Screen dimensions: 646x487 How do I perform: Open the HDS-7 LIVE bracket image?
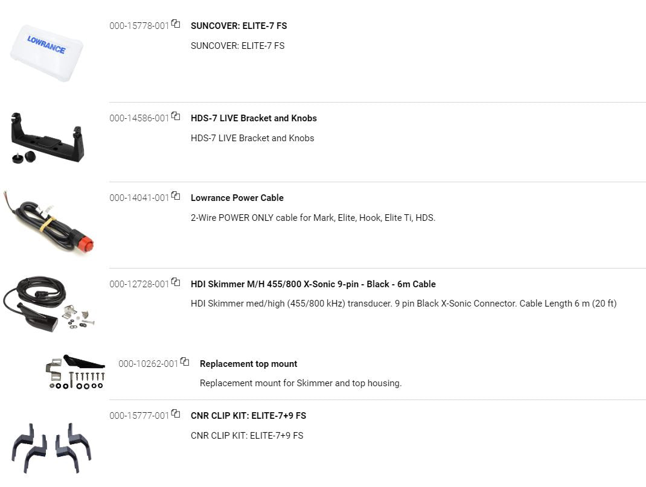[46, 138]
